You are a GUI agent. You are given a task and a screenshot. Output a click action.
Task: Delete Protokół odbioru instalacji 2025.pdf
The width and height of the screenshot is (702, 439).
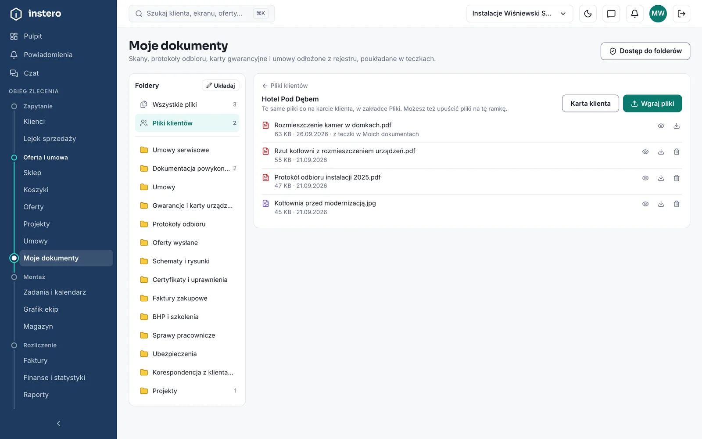[677, 178]
